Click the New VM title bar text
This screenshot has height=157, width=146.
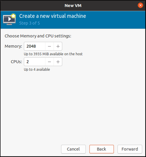[x=73, y=6]
